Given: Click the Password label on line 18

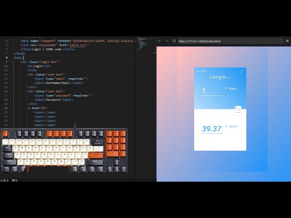Looking at the screenshot, I should tap(53, 100).
